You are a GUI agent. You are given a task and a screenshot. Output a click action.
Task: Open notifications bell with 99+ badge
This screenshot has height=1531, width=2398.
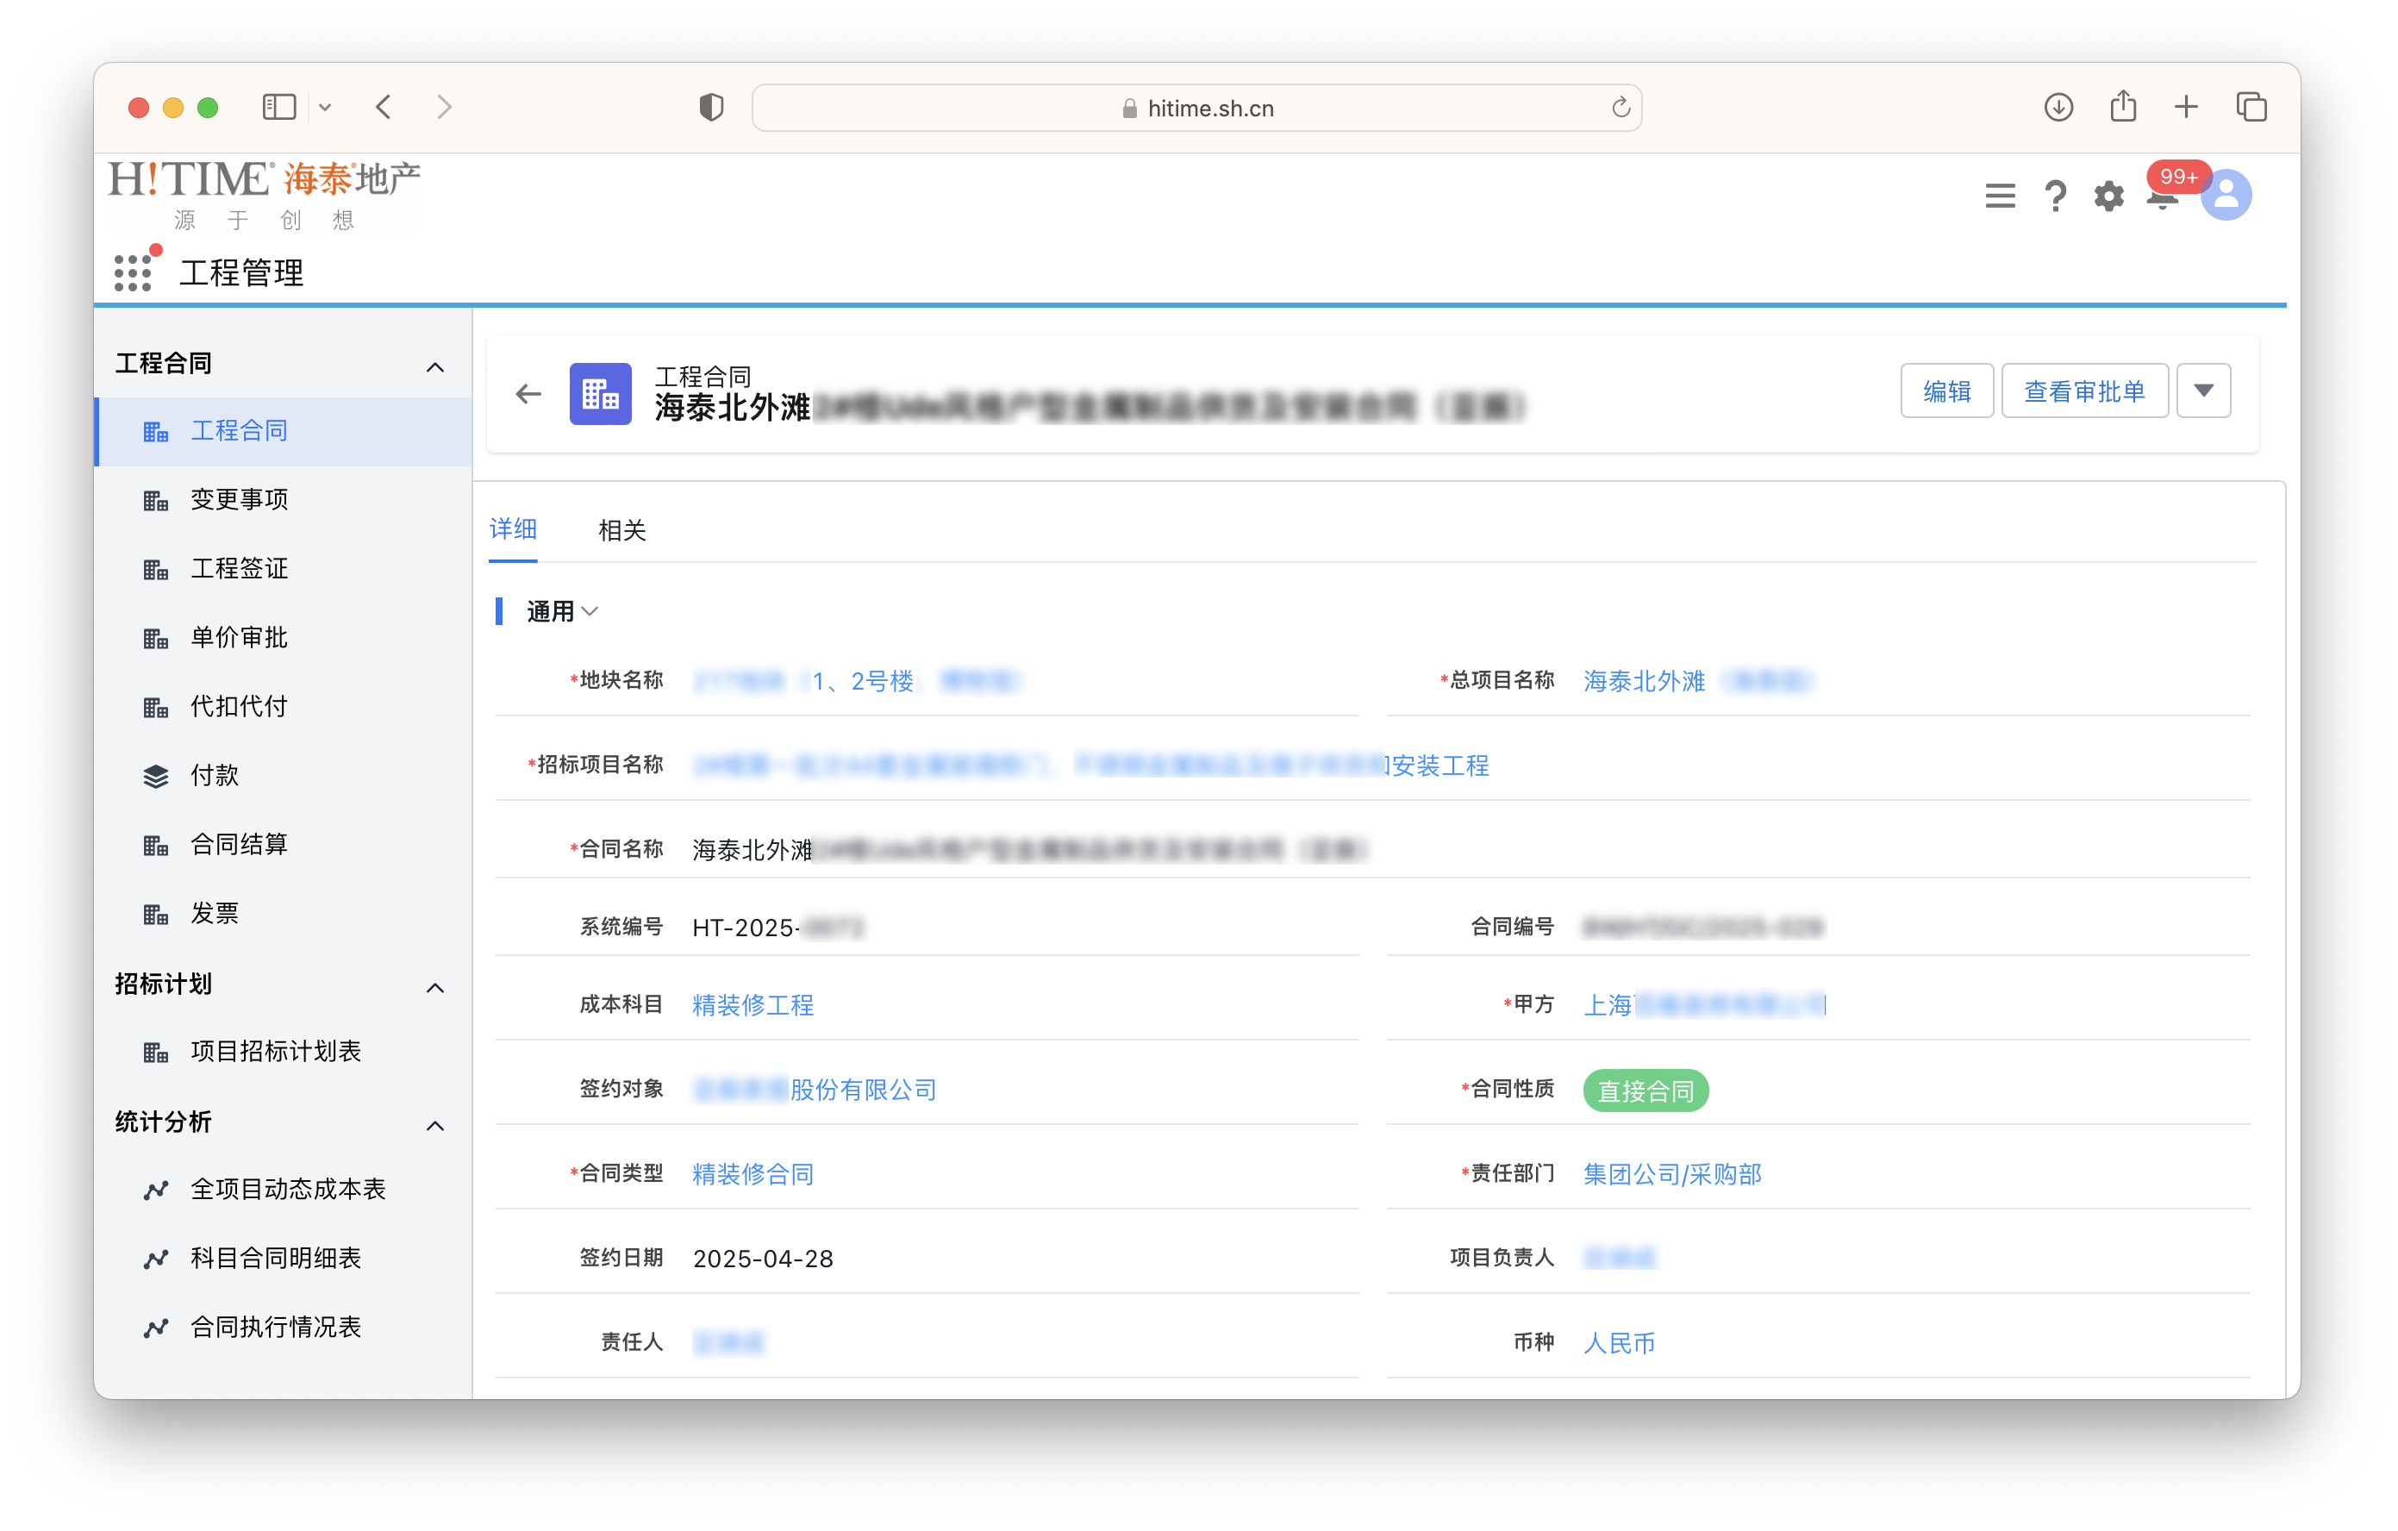(2163, 195)
